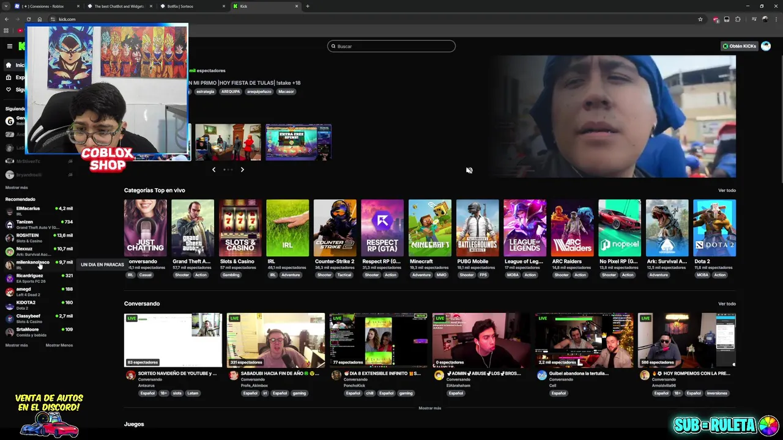783x440 pixels.
Task: Click the Macasor tag on featured stream
Action: 286,92
